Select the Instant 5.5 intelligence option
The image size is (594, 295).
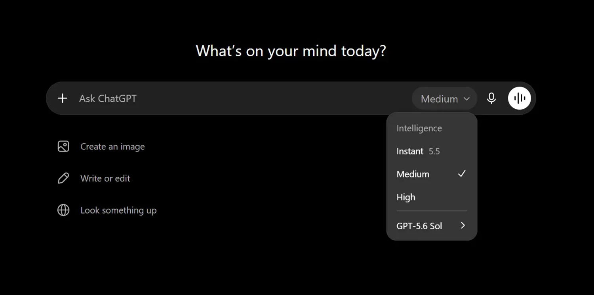pyautogui.click(x=432, y=151)
